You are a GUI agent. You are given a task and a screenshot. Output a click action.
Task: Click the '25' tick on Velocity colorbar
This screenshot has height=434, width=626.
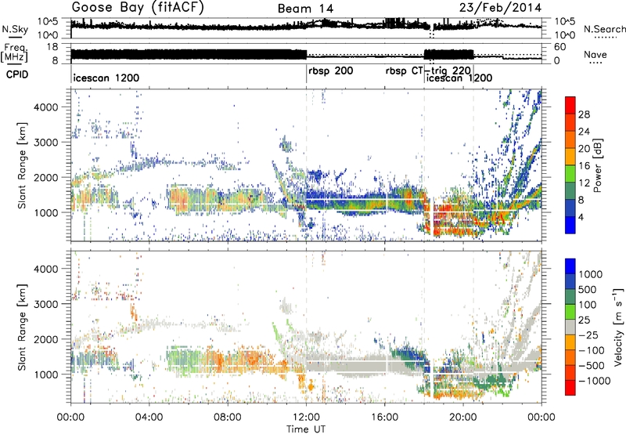pyautogui.click(x=585, y=320)
